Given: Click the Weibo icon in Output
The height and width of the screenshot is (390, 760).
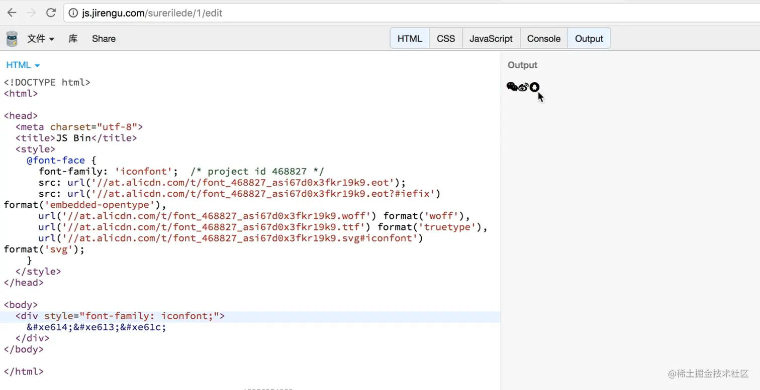Looking at the screenshot, I should [x=523, y=87].
